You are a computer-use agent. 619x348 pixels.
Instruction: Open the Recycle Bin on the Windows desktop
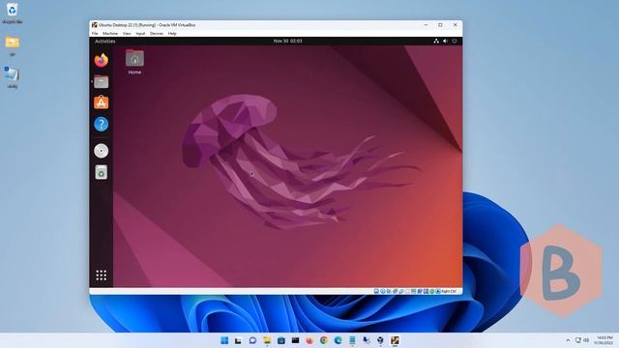13,13
